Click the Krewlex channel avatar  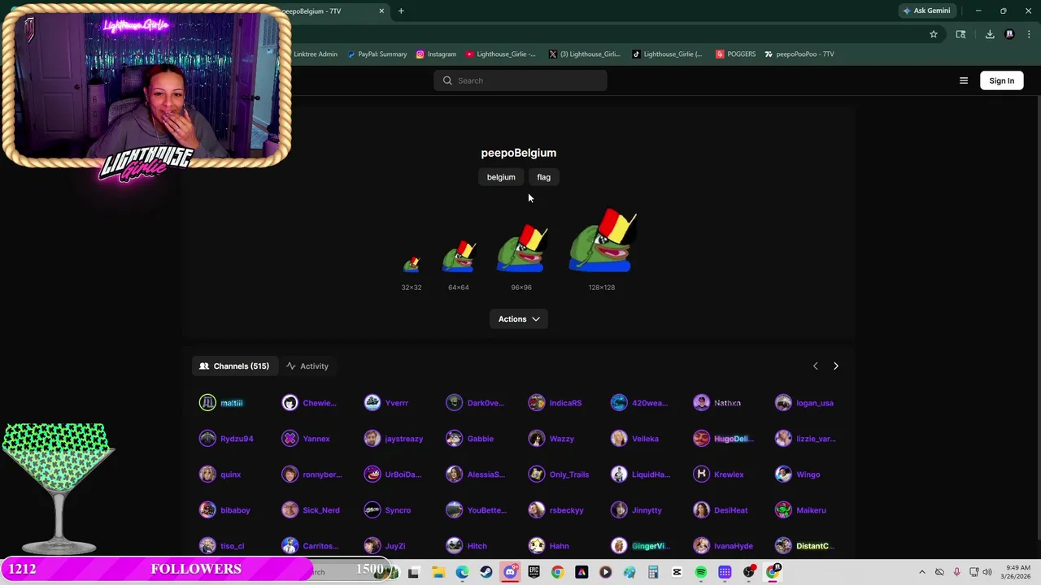pyautogui.click(x=701, y=474)
